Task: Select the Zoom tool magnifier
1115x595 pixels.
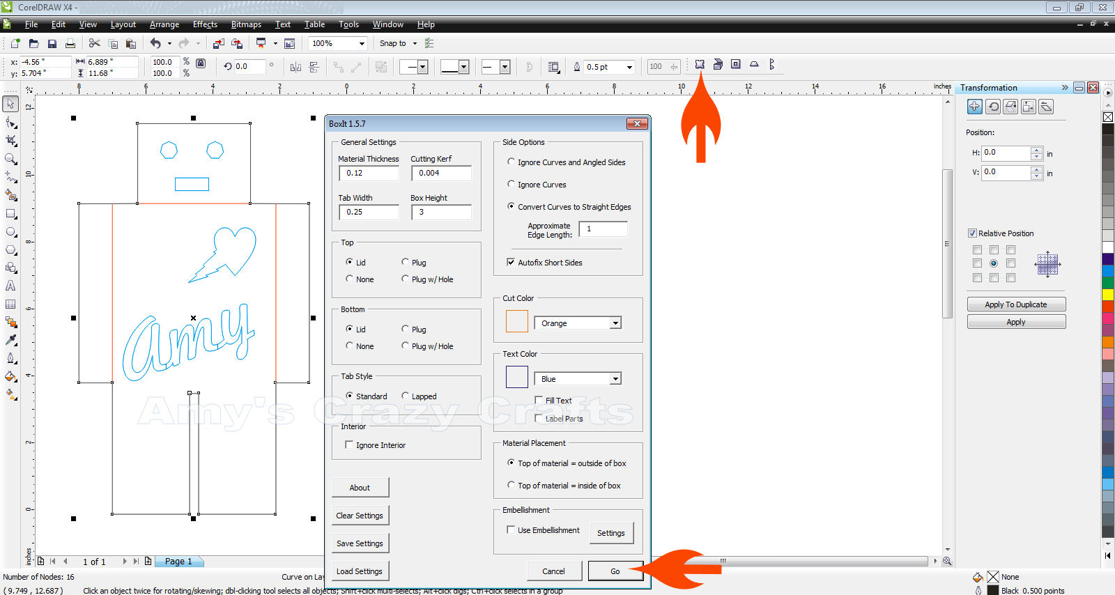Action: click(10, 159)
